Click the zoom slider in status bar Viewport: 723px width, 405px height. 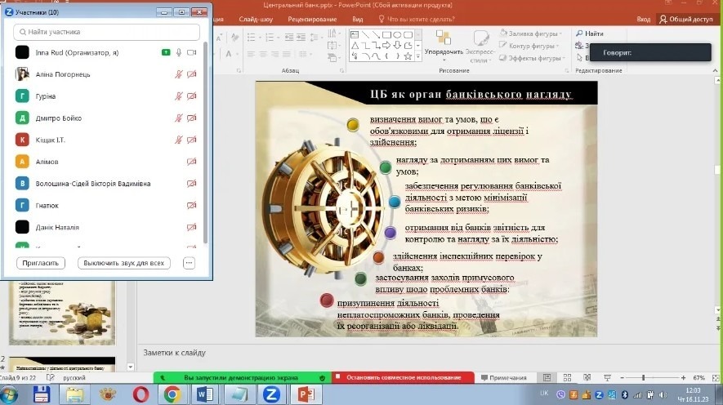point(644,378)
